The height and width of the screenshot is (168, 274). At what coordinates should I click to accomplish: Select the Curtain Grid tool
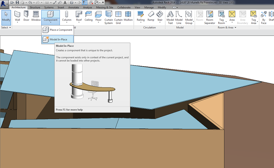pyautogui.click(x=118, y=17)
